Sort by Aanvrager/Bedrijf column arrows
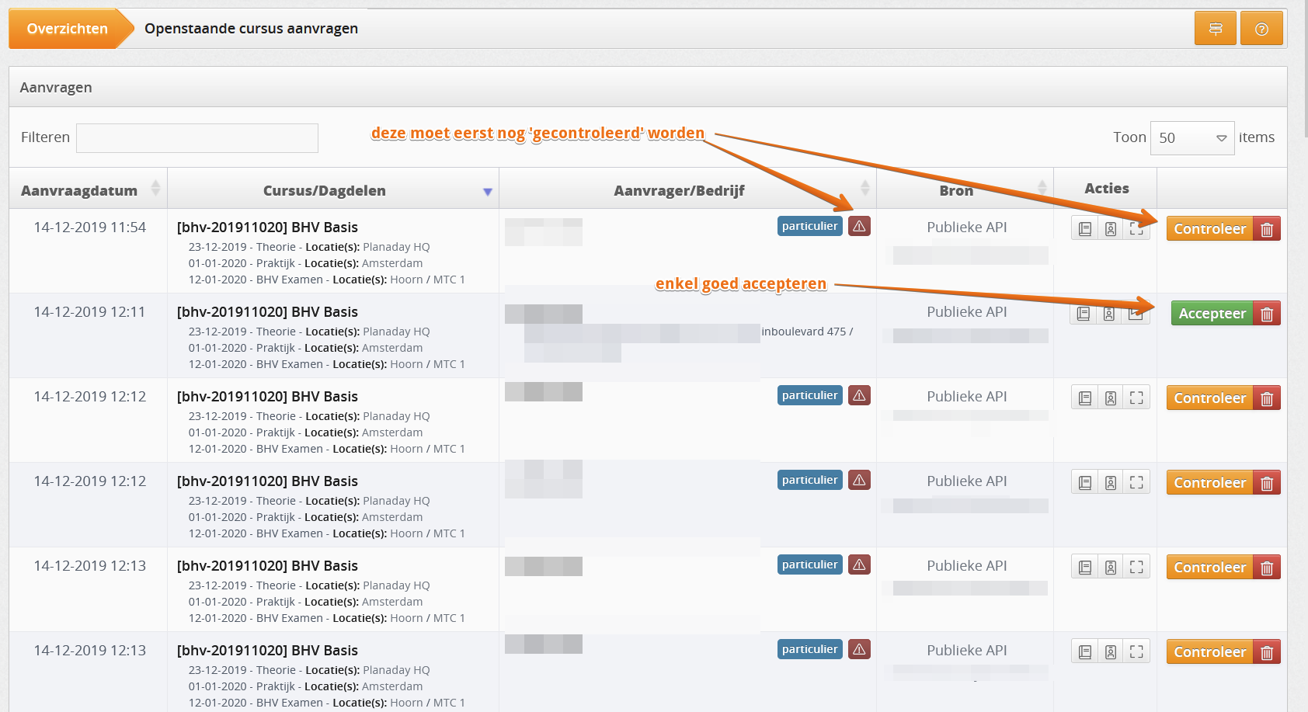This screenshot has height=712, width=1308. (x=865, y=188)
